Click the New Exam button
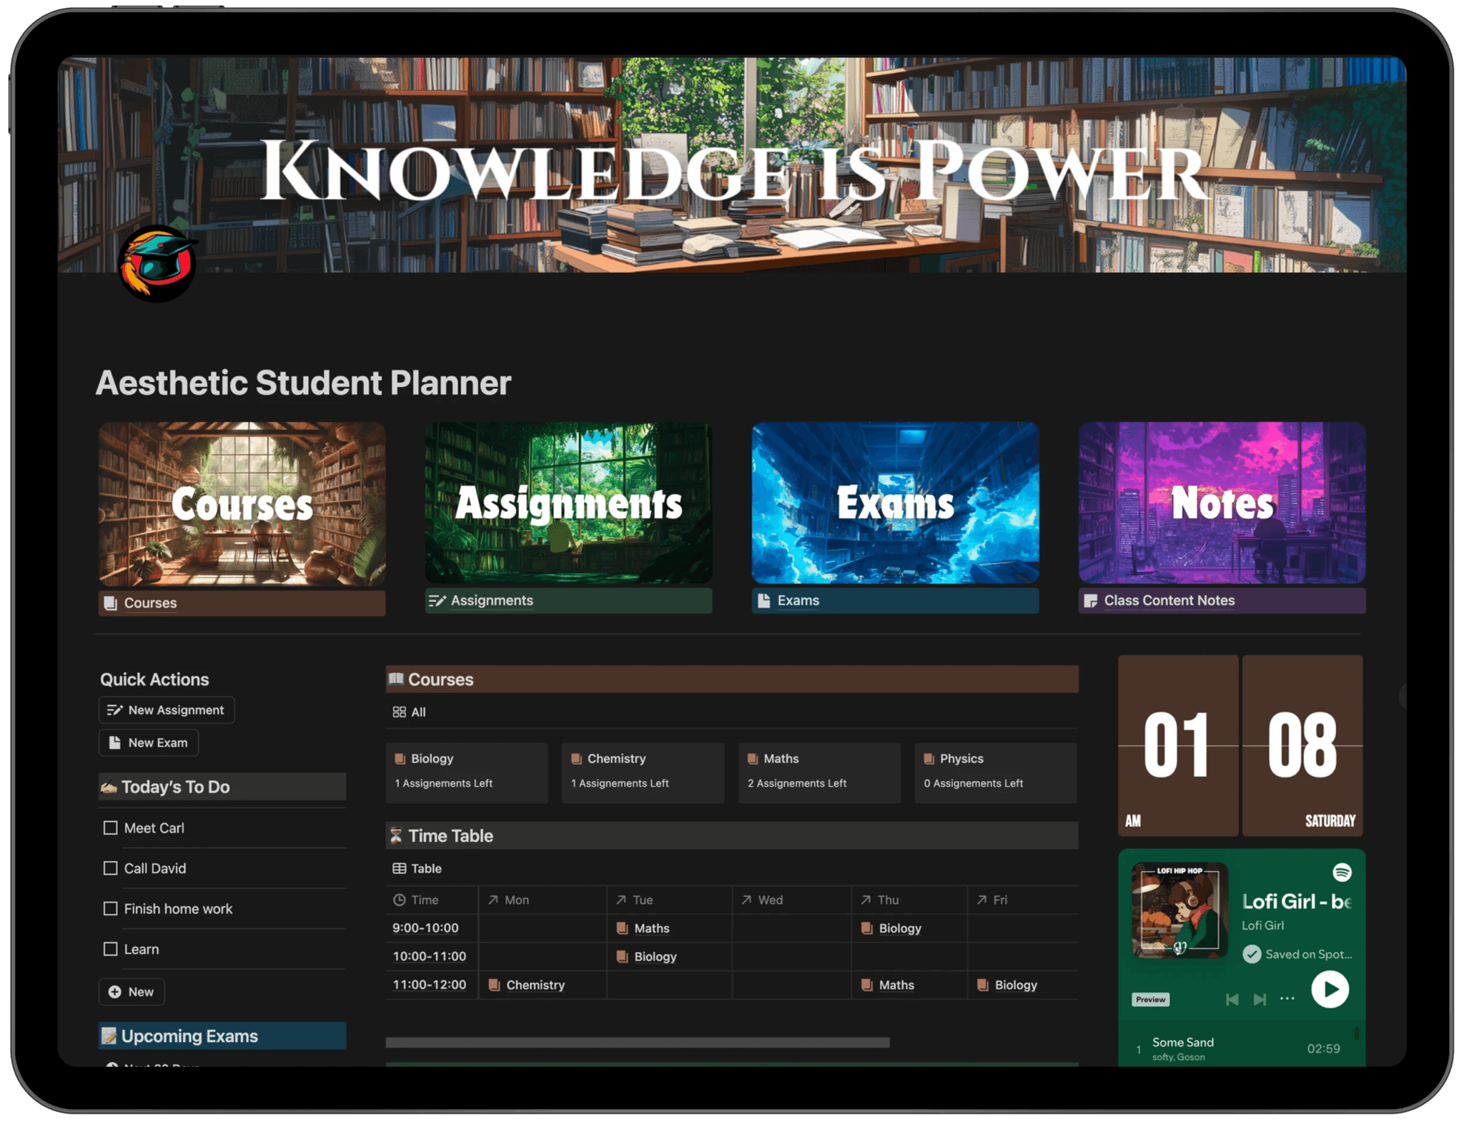This screenshot has height=1130, width=1464. click(148, 742)
